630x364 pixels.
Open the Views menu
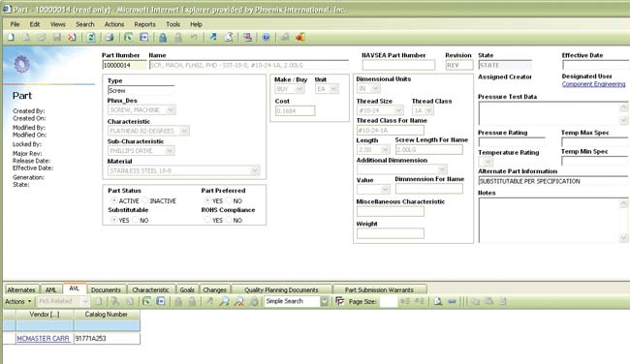58,24
